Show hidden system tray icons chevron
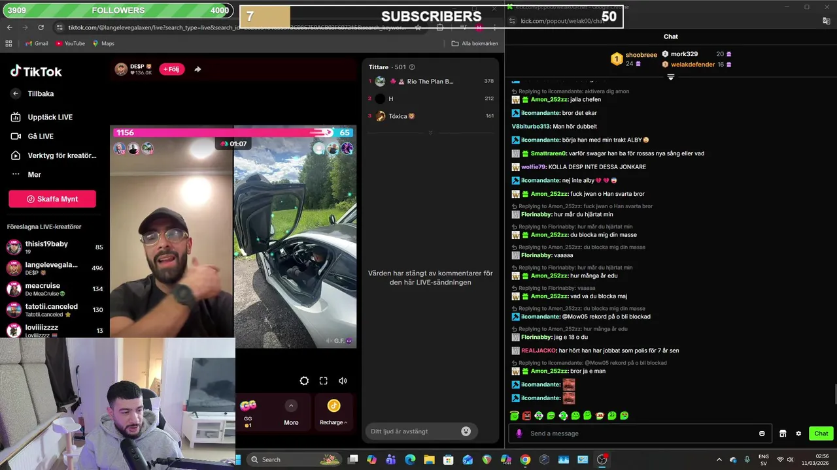837x470 pixels. [719, 460]
